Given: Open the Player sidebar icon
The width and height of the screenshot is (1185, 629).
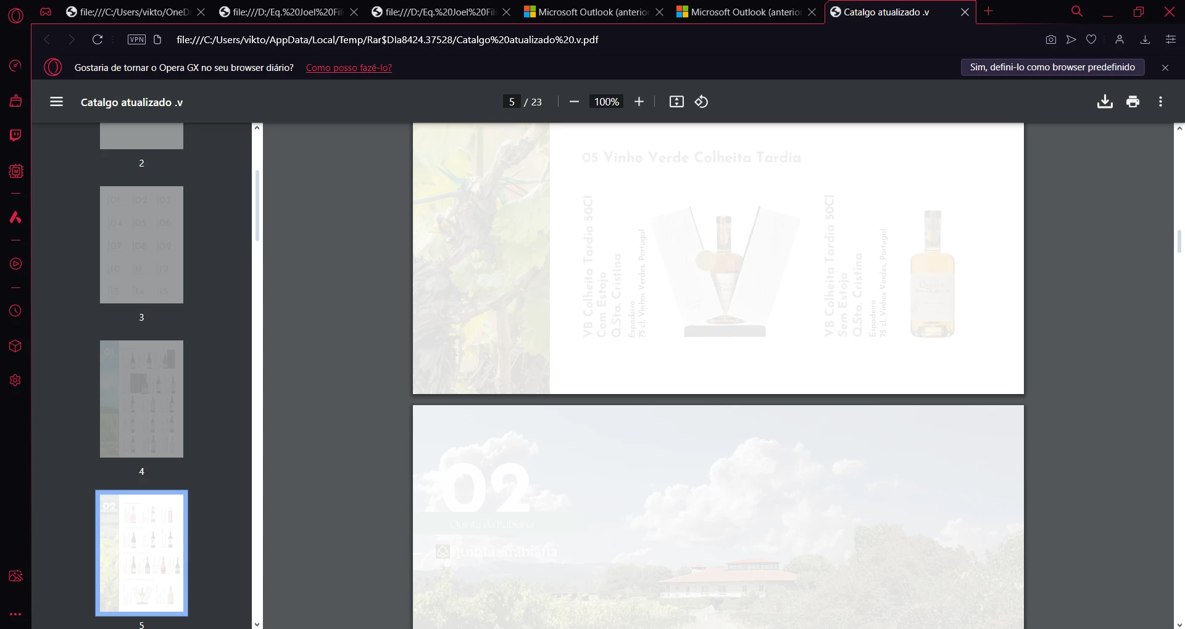Looking at the screenshot, I should click(15, 264).
